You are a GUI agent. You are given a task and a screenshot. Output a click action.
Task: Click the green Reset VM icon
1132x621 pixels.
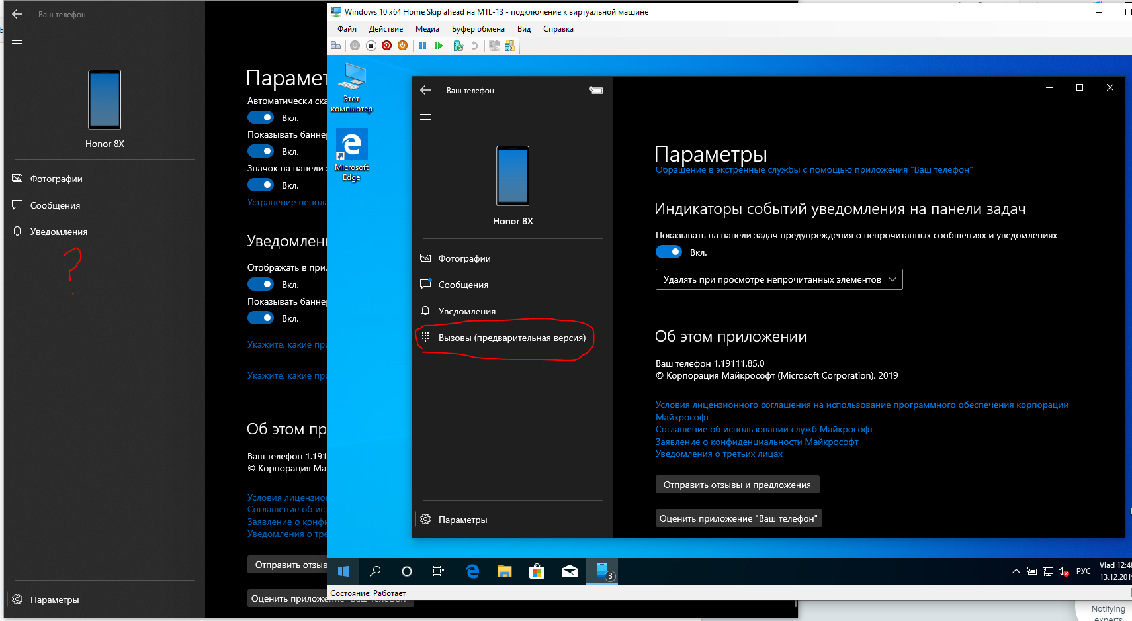[439, 46]
